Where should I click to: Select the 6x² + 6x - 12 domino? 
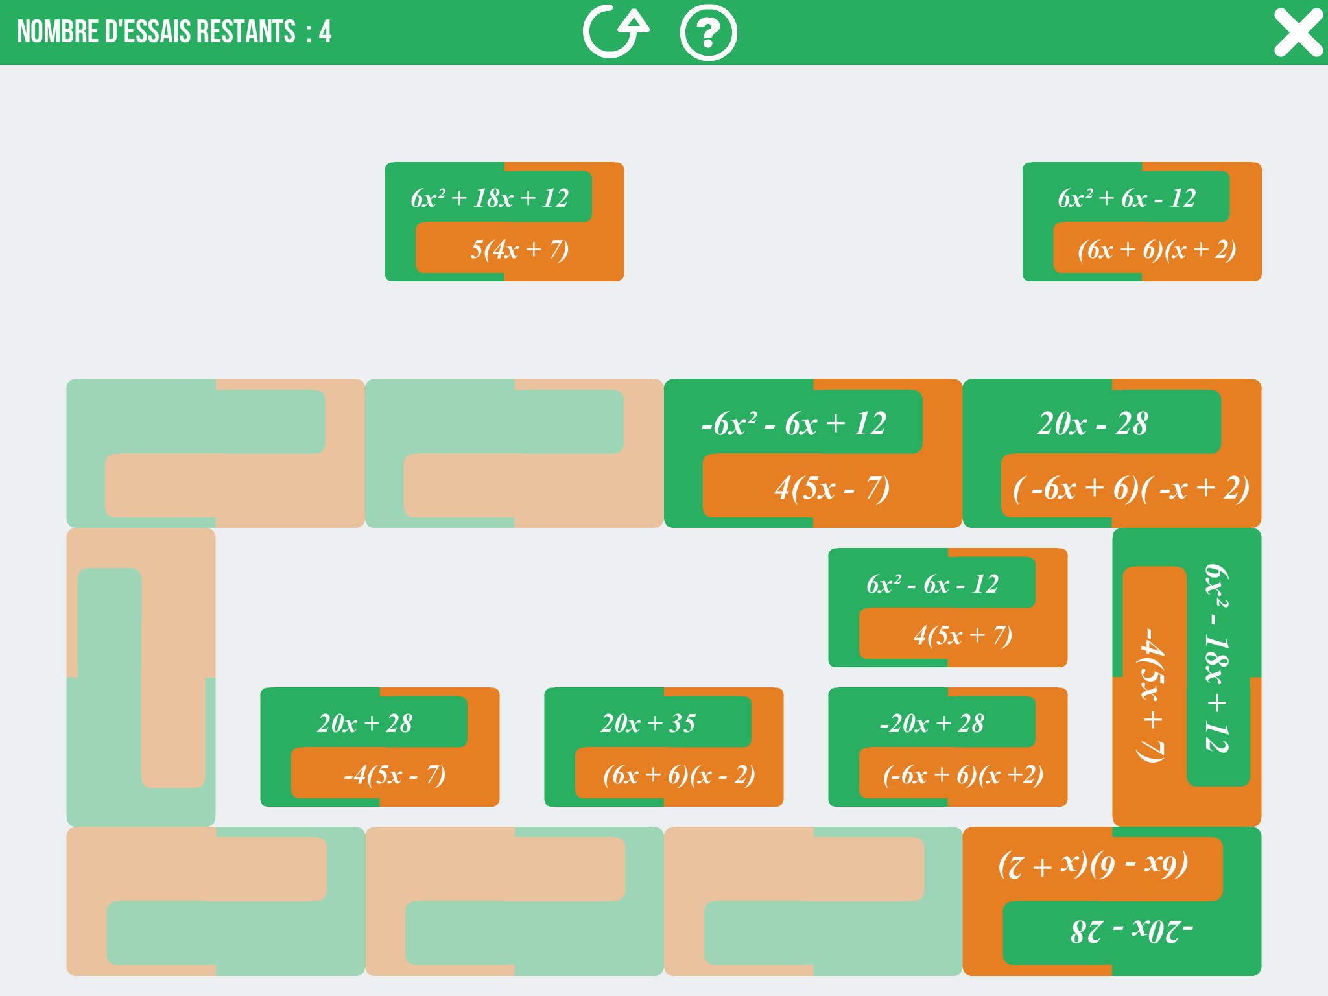coord(1142,222)
